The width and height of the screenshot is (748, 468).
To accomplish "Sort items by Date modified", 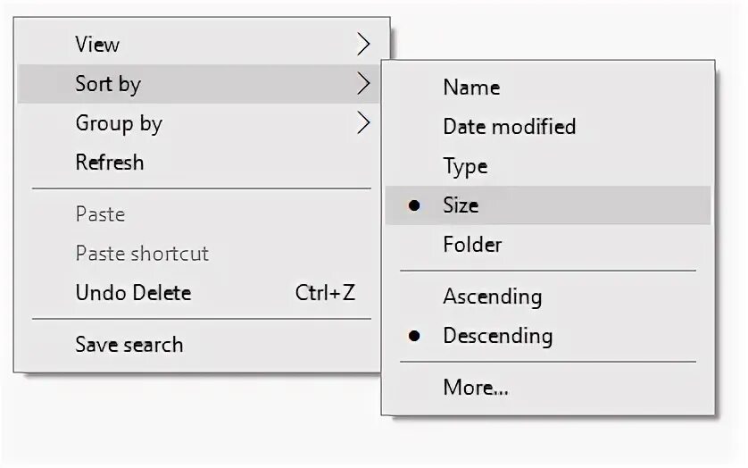I will (509, 127).
